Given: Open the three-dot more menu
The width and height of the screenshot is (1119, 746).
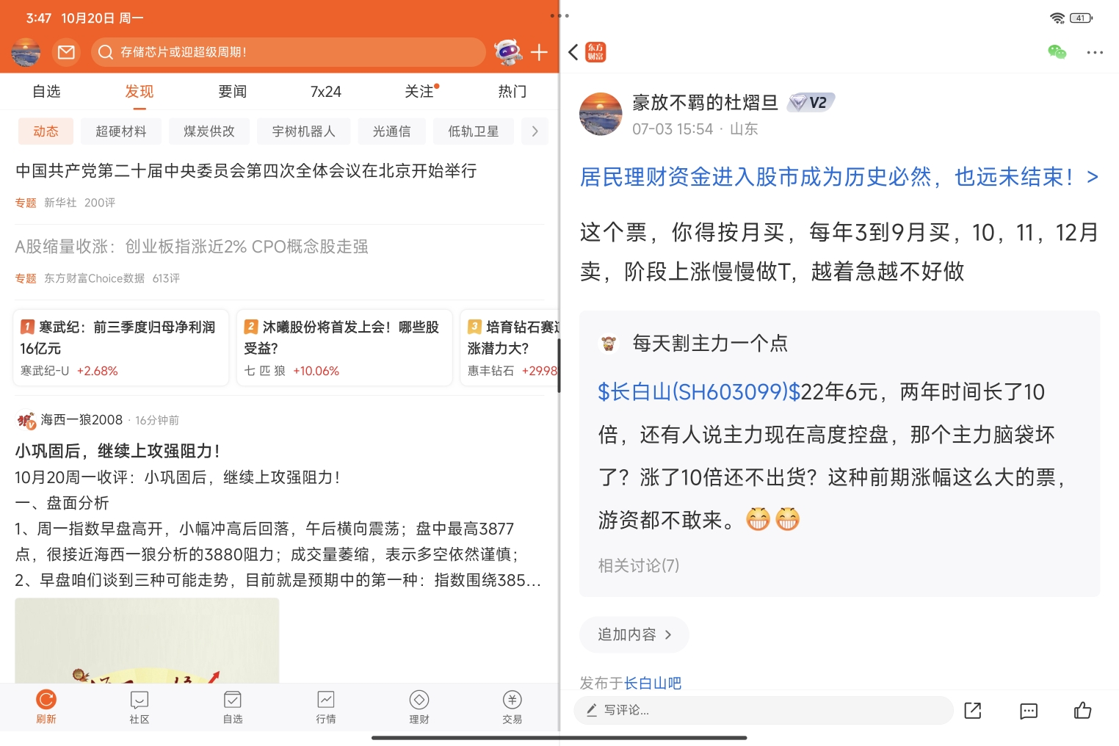Looking at the screenshot, I should [x=1095, y=52].
